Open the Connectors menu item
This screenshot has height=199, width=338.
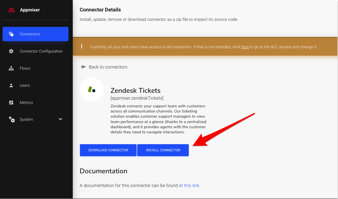tap(30, 34)
